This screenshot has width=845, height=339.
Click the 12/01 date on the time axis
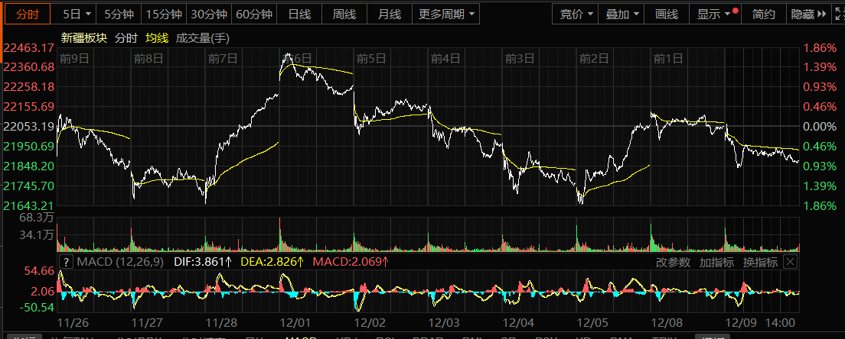(x=295, y=324)
